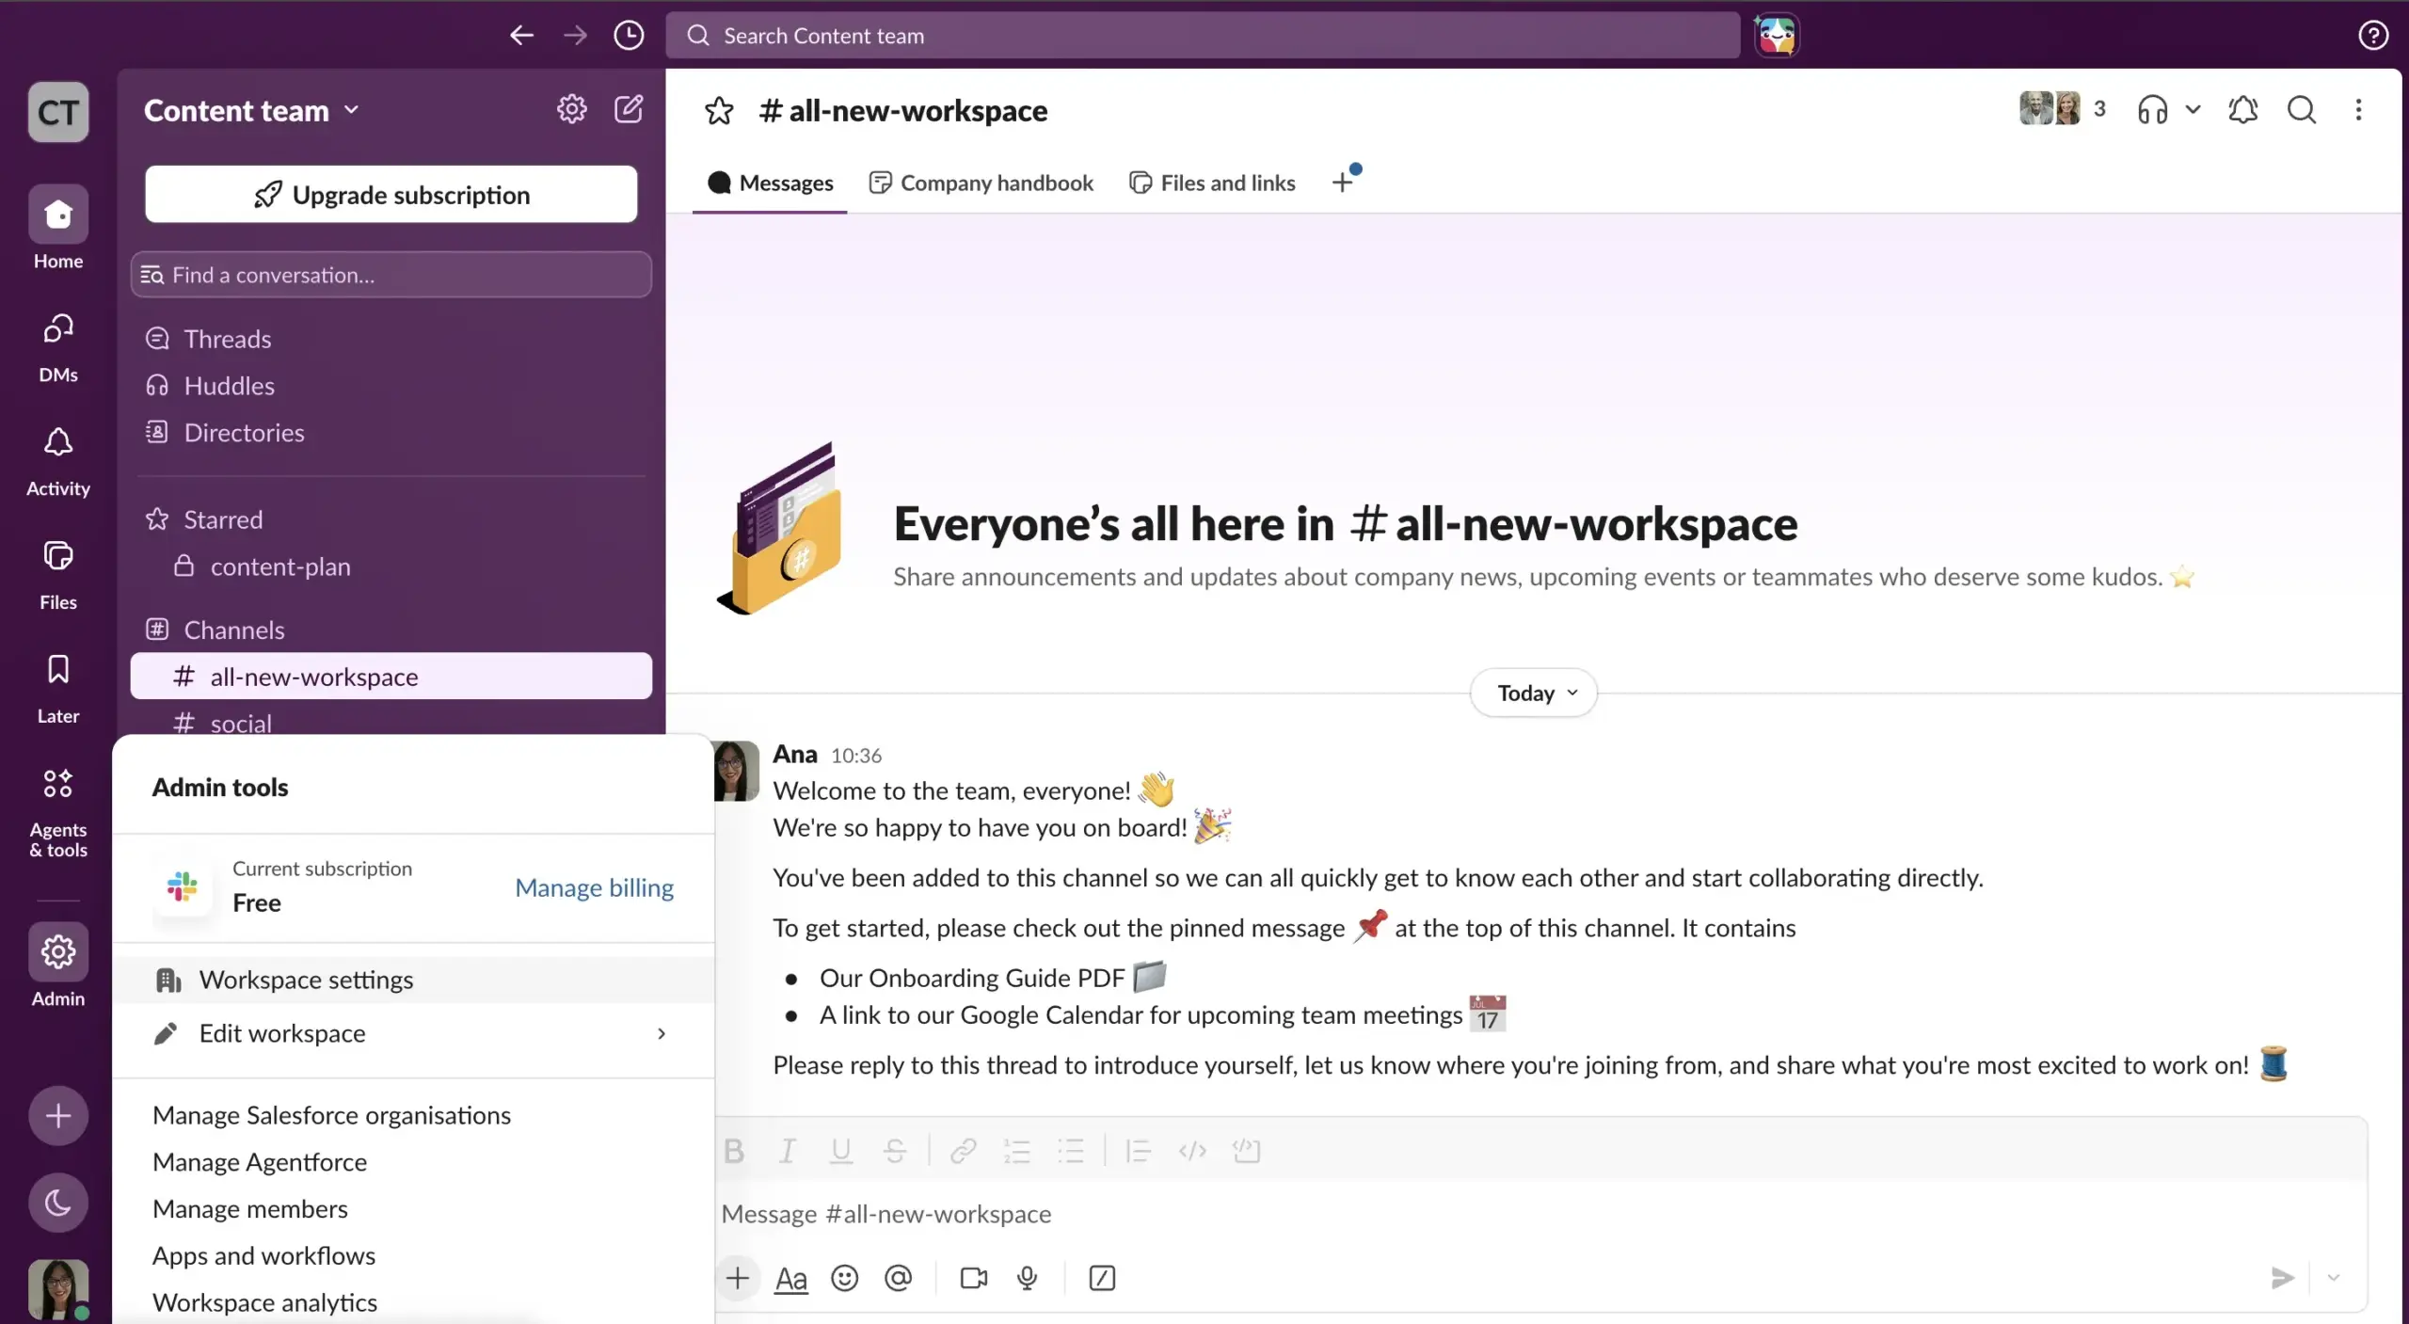The image size is (2409, 1324).
Task: Record audio clip with microphone icon
Action: click(x=1027, y=1278)
